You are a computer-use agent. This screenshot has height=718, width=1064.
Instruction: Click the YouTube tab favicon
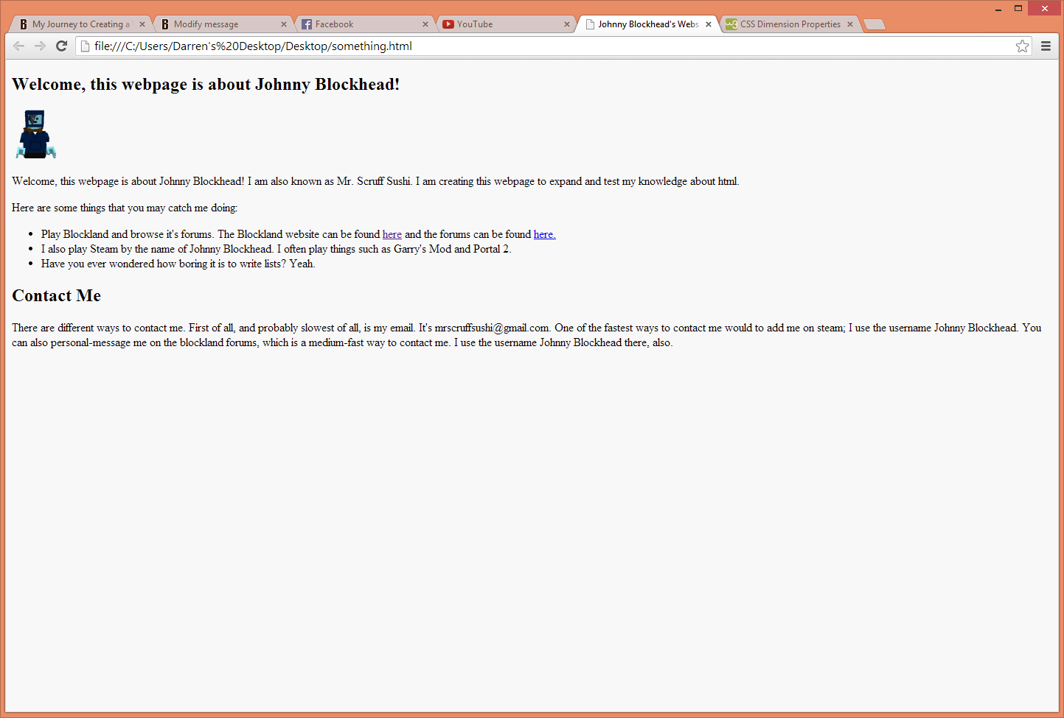point(448,24)
